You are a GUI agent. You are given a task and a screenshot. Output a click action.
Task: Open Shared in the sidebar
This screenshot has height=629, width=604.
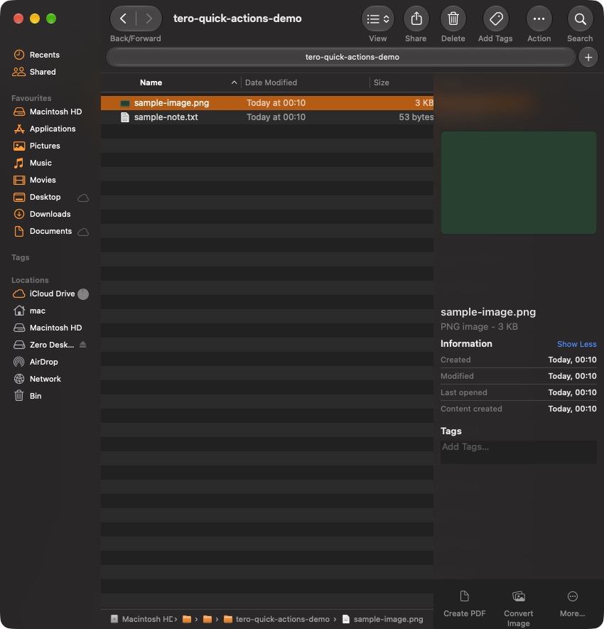pos(43,72)
